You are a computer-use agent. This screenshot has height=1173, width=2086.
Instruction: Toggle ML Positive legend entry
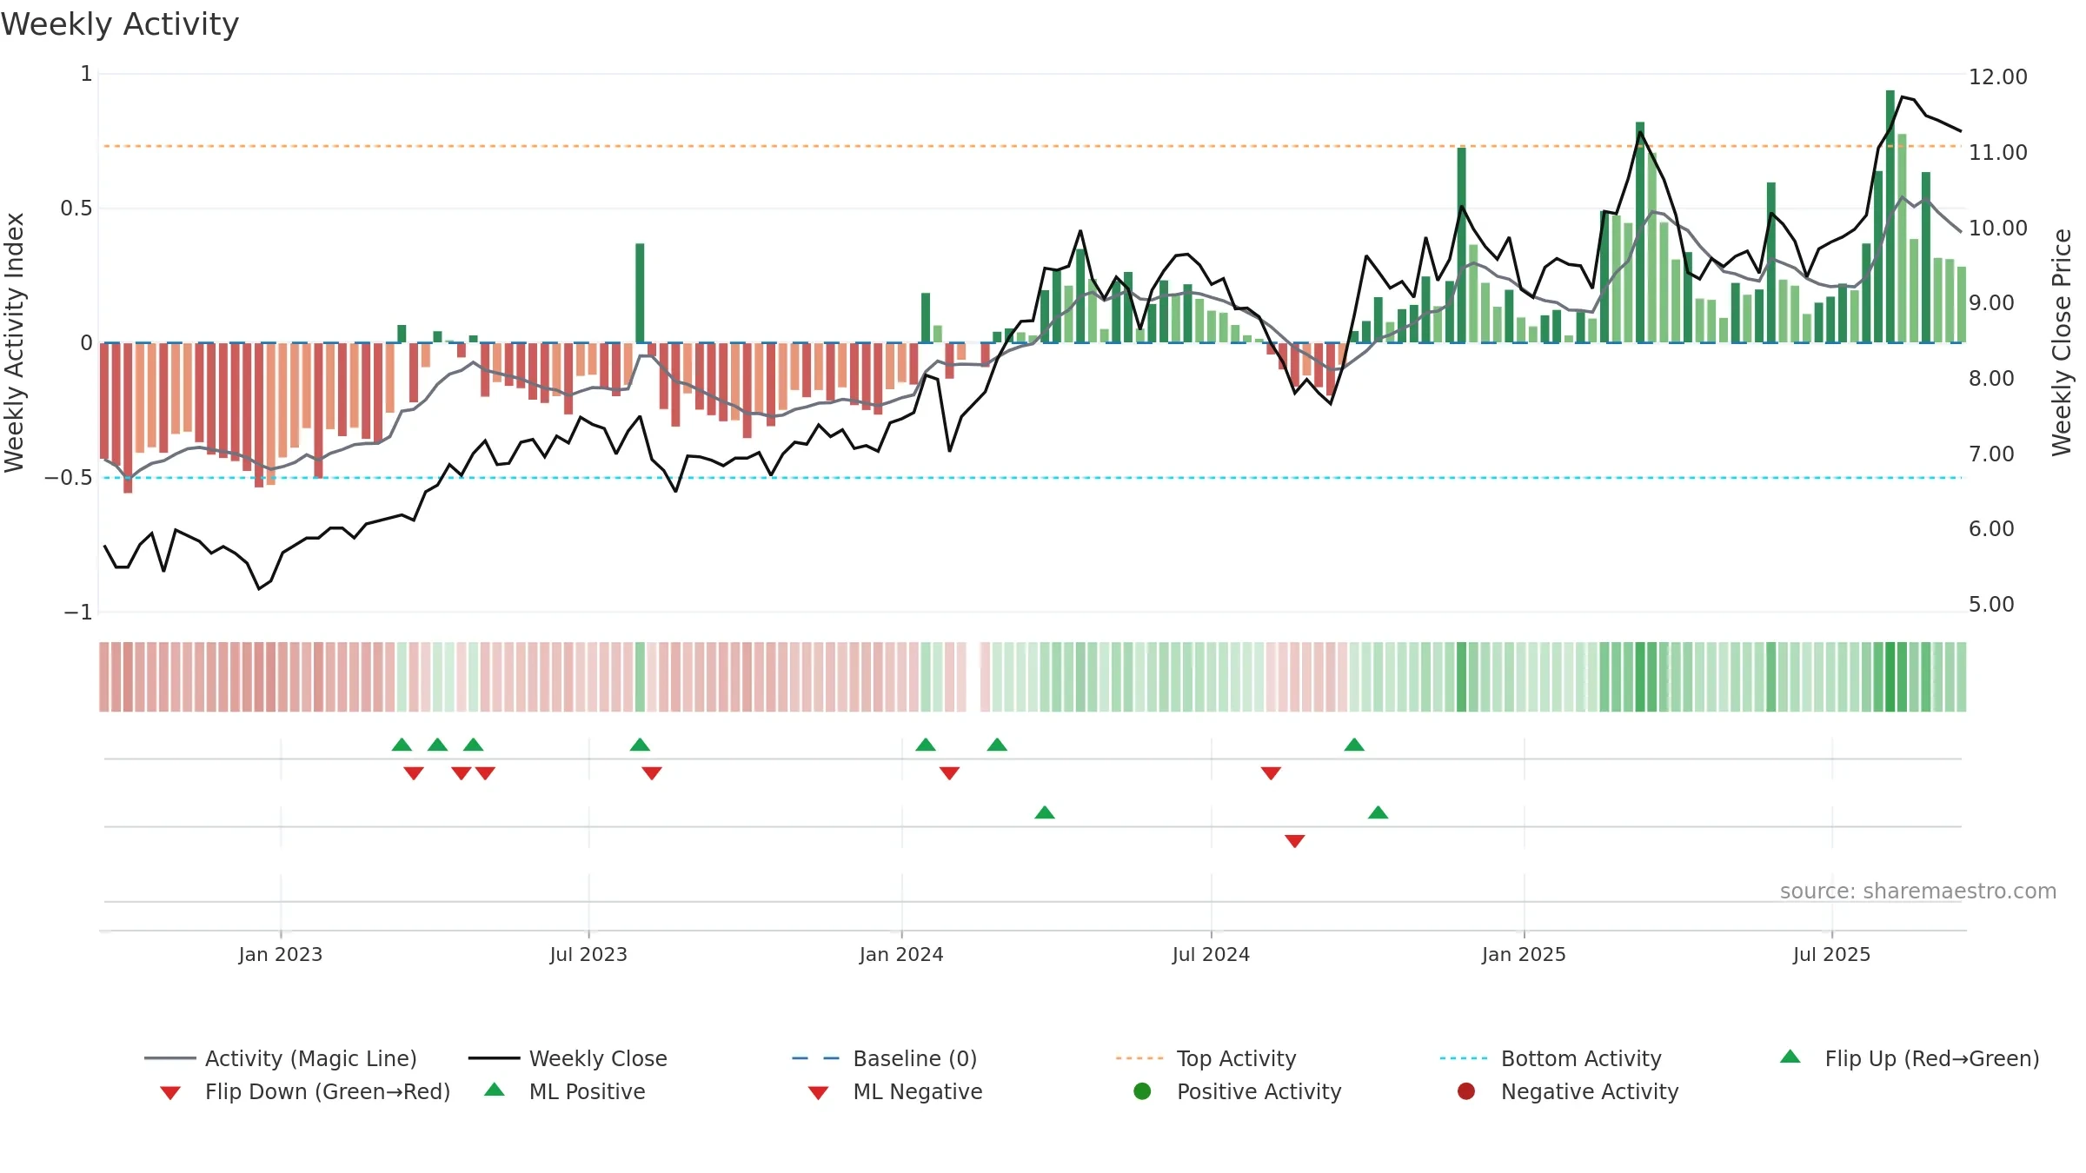pos(565,1091)
